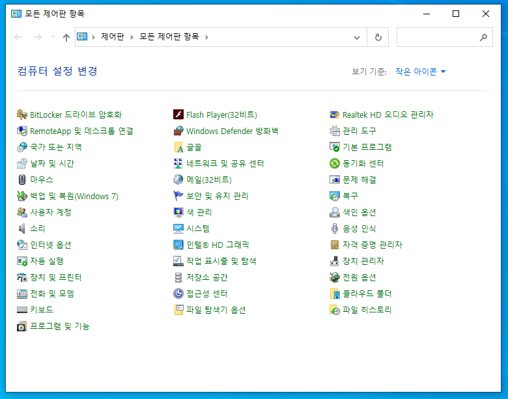Open the 키보드 icon
The height and width of the screenshot is (399, 508).
[x=21, y=310]
